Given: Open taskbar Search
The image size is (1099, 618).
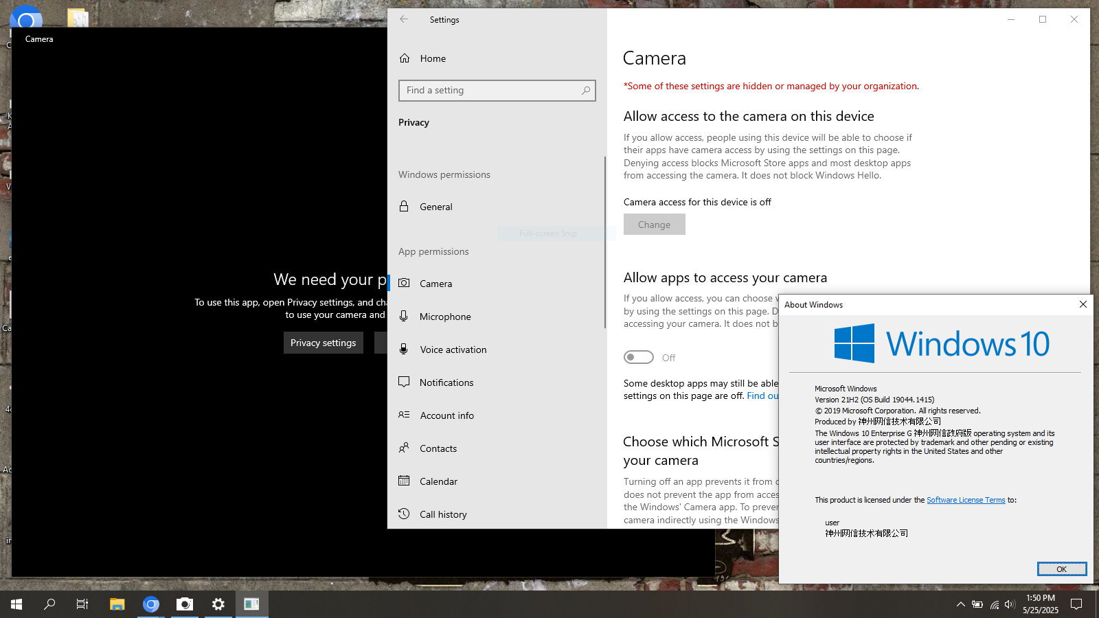Looking at the screenshot, I should (49, 604).
